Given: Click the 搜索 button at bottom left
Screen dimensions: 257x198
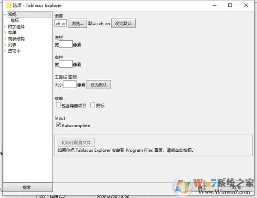Looking at the screenshot, I should (x=28, y=187).
